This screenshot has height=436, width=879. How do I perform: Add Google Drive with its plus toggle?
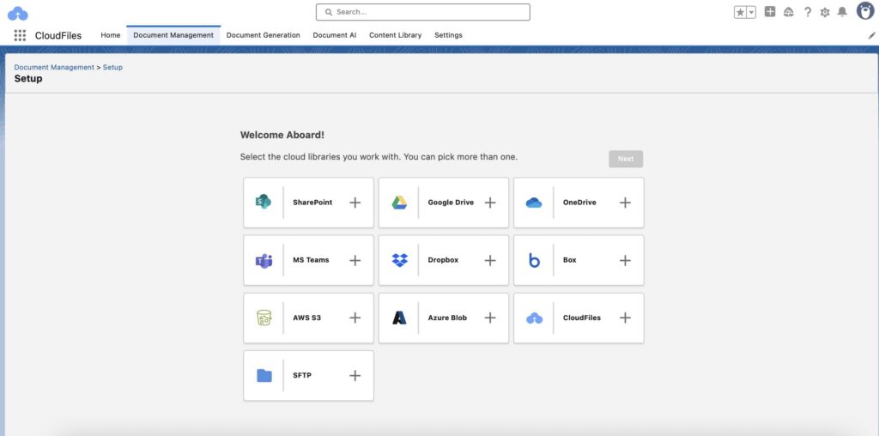490,203
